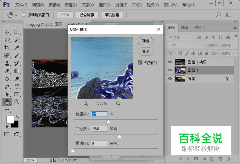Select the Horizontal Type tool
240x164 pixels.
pos(17,87)
